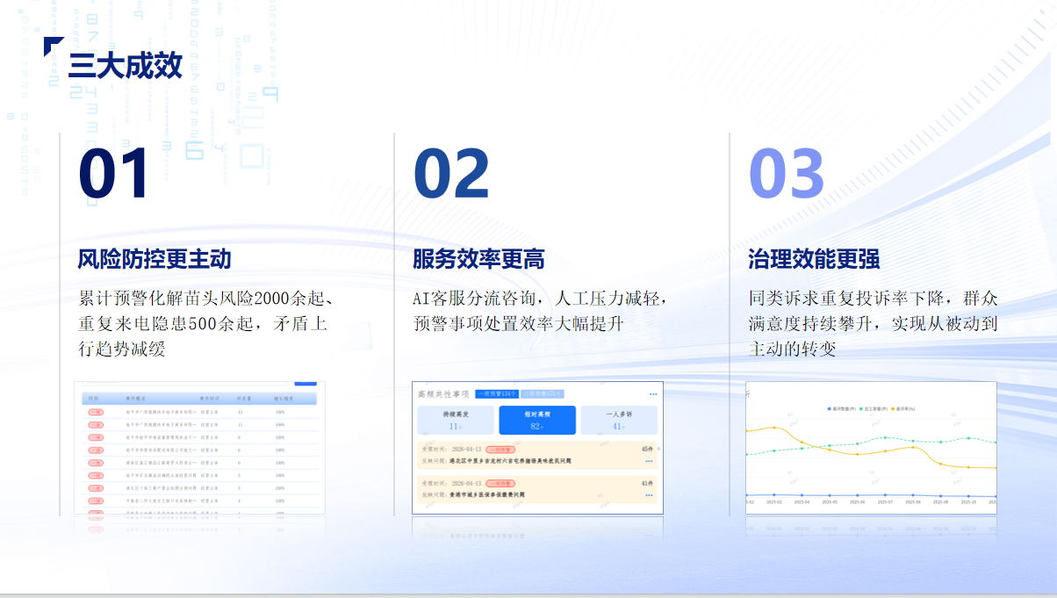Select the large number 02
The image size is (1057, 598).
tap(451, 173)
